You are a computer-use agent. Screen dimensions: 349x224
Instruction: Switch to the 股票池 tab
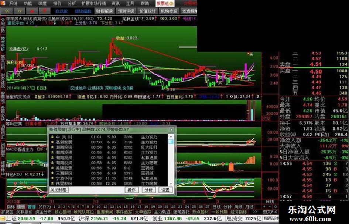[x=165, y=3]
